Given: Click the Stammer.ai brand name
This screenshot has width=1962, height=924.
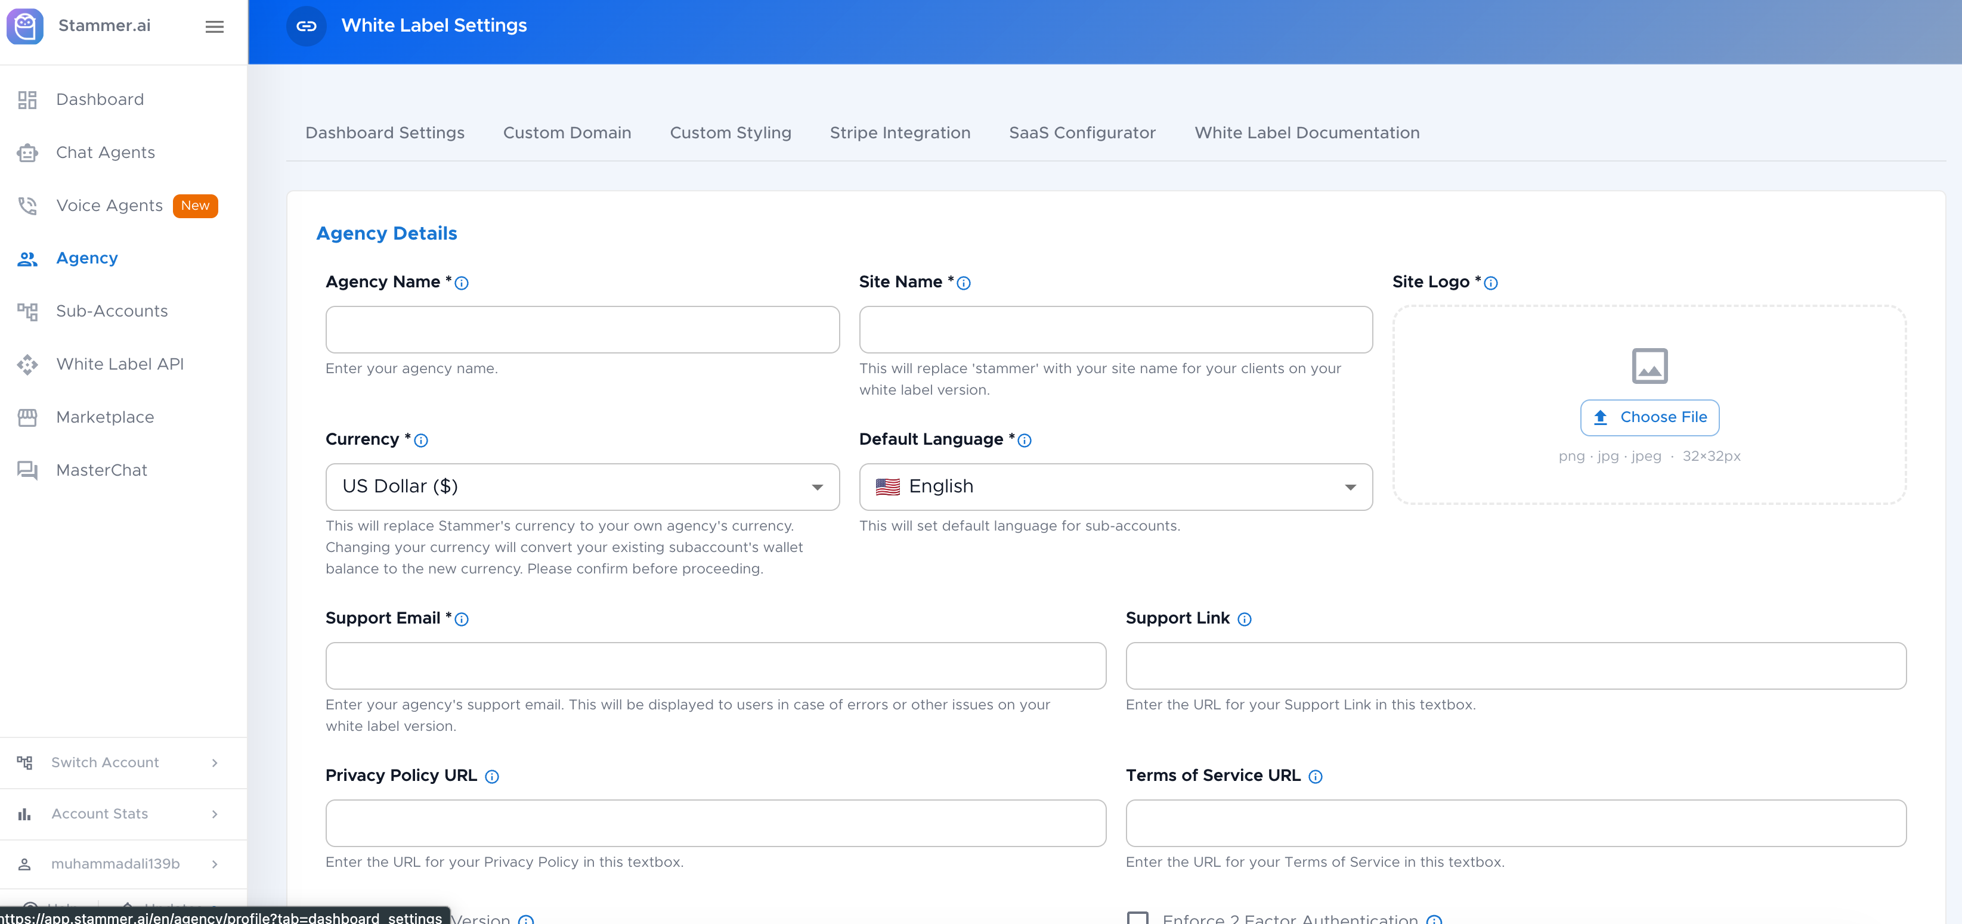Looking at the screenshot, I should [104, 26].
